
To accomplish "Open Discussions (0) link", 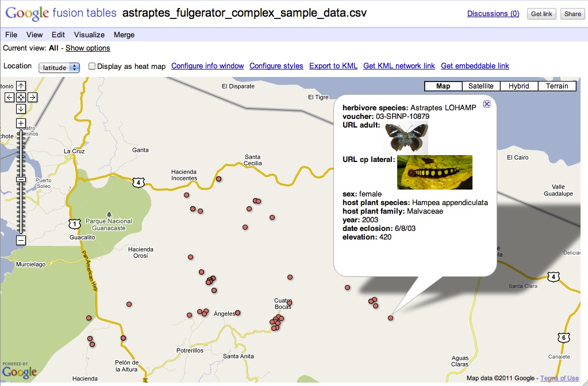I will coord(493,13).
